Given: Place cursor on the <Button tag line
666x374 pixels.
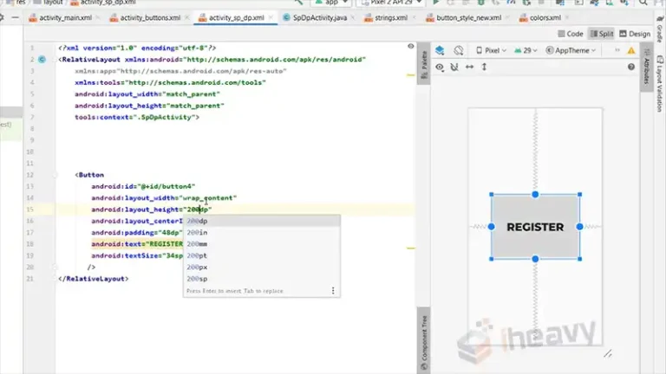Looking at the screenshot, I should pos(89,175).
